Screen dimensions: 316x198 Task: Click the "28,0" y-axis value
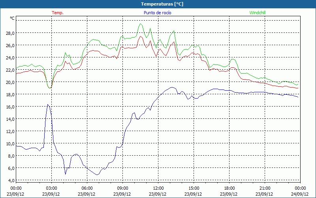click(10, 33)
